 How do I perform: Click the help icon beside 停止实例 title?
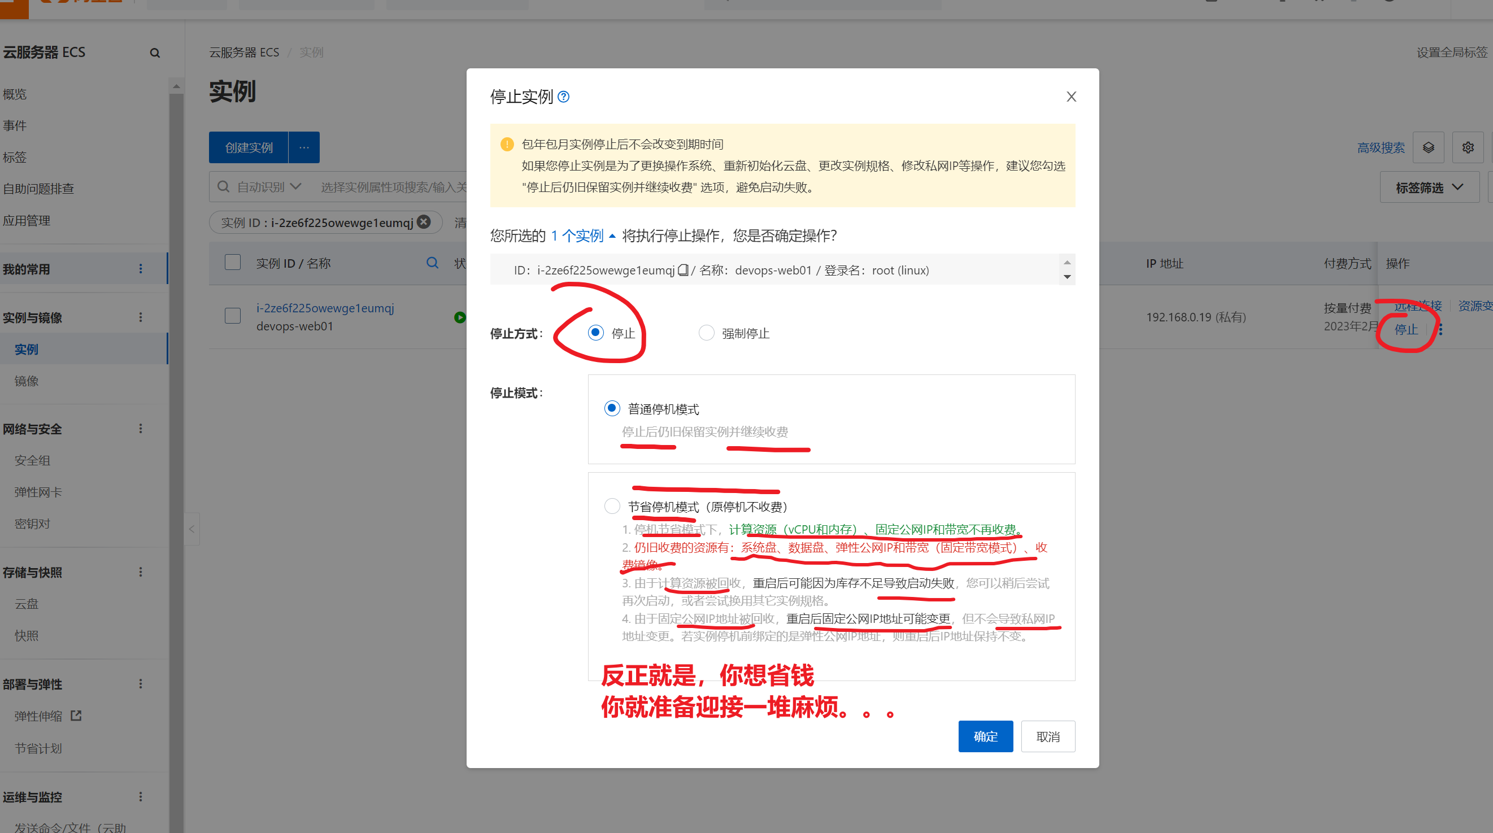click(563, 97)
